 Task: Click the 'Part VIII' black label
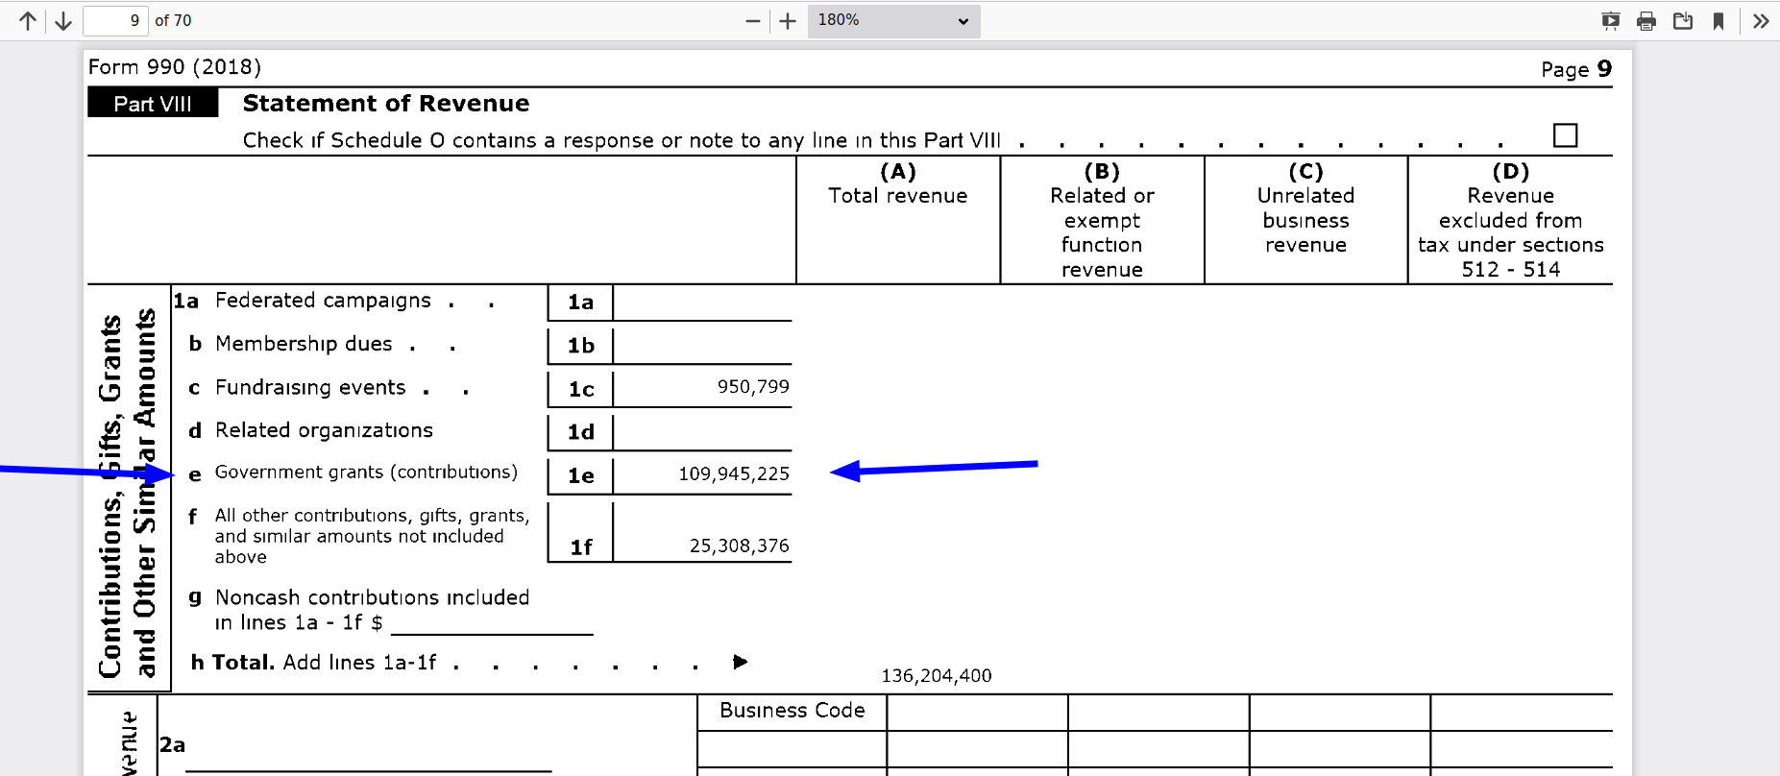coord(153,103)
